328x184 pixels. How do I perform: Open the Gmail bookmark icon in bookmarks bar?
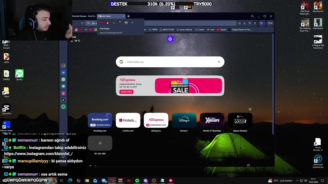pos(86,30)
